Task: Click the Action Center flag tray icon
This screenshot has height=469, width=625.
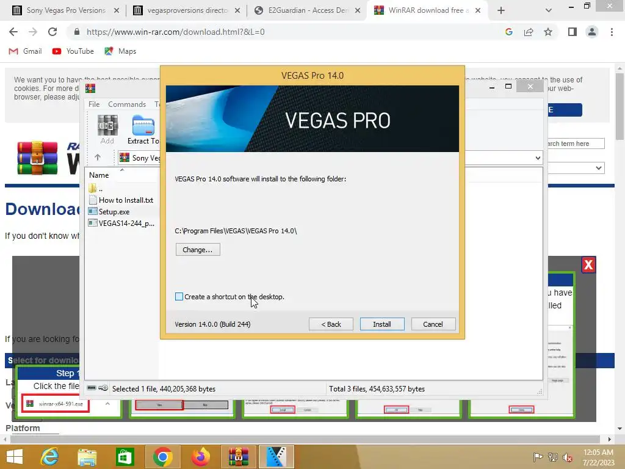Action: point(538,457)
